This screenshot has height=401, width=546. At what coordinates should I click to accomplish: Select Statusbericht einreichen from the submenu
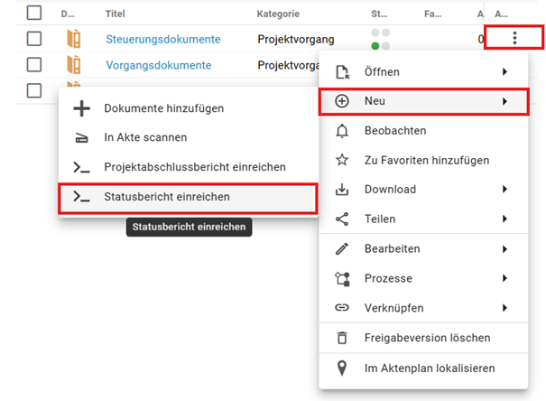167,196
